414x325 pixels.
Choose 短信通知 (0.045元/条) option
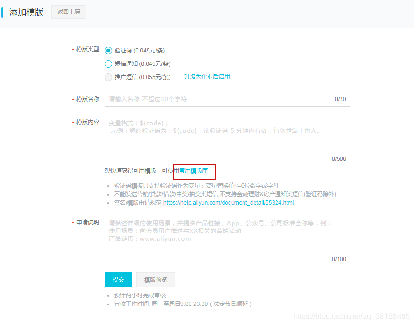tap(109, 63)
